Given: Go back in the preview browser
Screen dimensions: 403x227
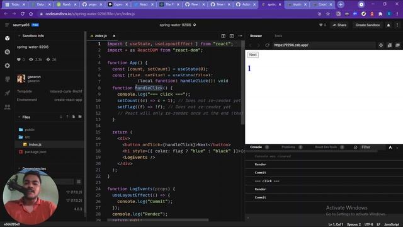Looking at the screenshot, I should [x=251, y=45].
